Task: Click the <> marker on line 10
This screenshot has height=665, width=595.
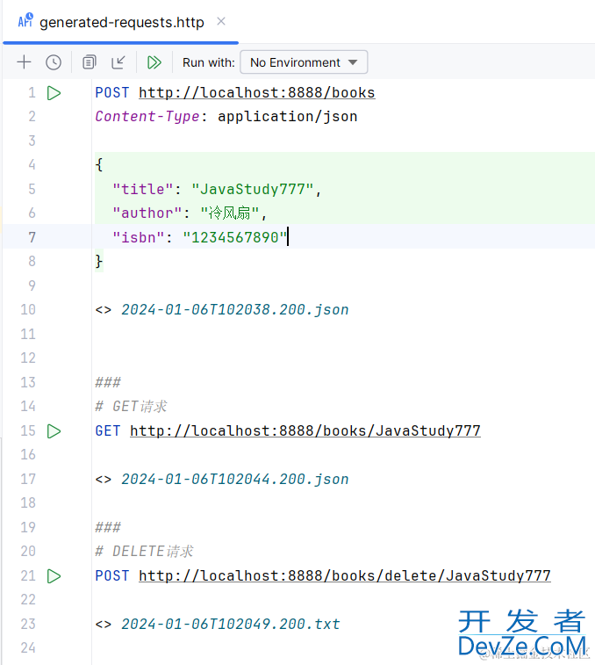Action: coord(104,310)
